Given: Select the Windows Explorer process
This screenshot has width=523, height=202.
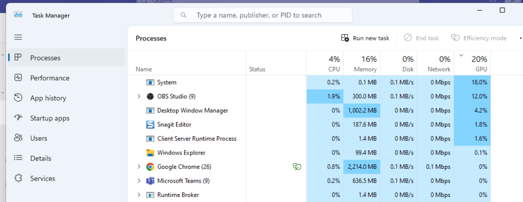Looking at the screenshot, I should click(309, 153).
